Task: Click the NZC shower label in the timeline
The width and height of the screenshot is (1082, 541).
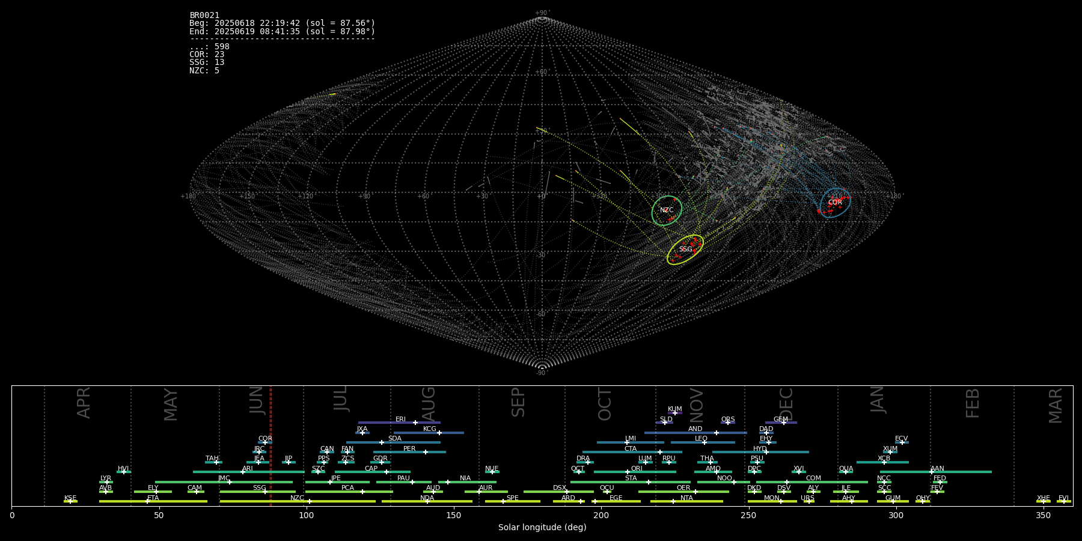Action: [x=297, y=498]
